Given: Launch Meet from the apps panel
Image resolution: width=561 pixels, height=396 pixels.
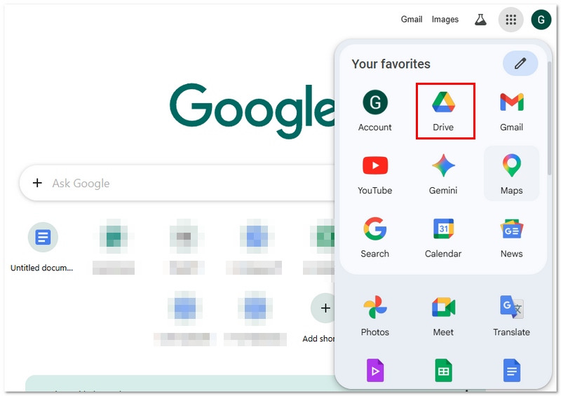Looking at the screenshot, I should tap(443, 316).
